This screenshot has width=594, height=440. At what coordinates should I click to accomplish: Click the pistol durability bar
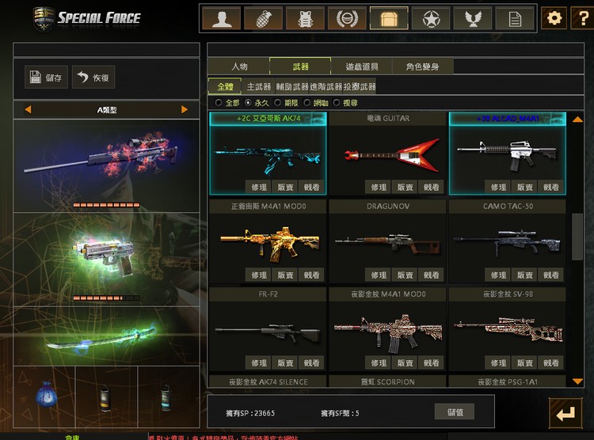(106, 298)
